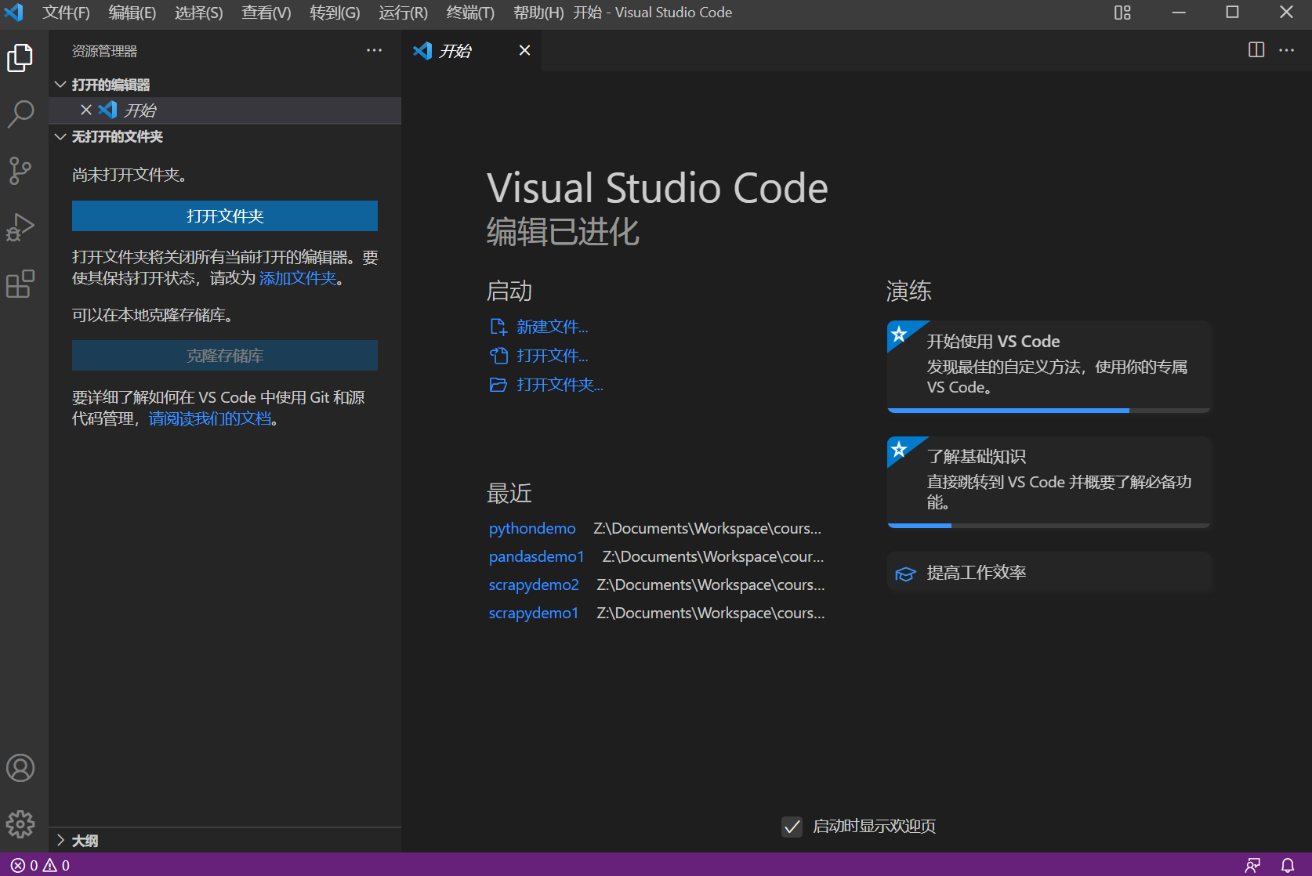The width and height of the screenshot is (1312, 876).
Task: Collapse the 无打开的文件夹 section
Action: coord(60,136)
